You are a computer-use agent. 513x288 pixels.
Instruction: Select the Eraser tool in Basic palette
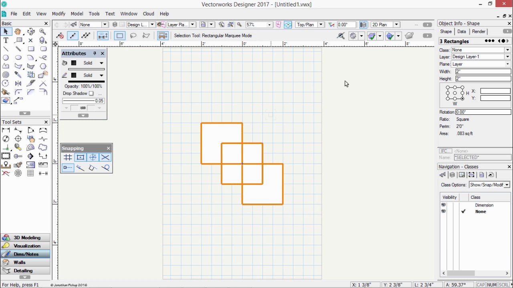pos(6,100)
